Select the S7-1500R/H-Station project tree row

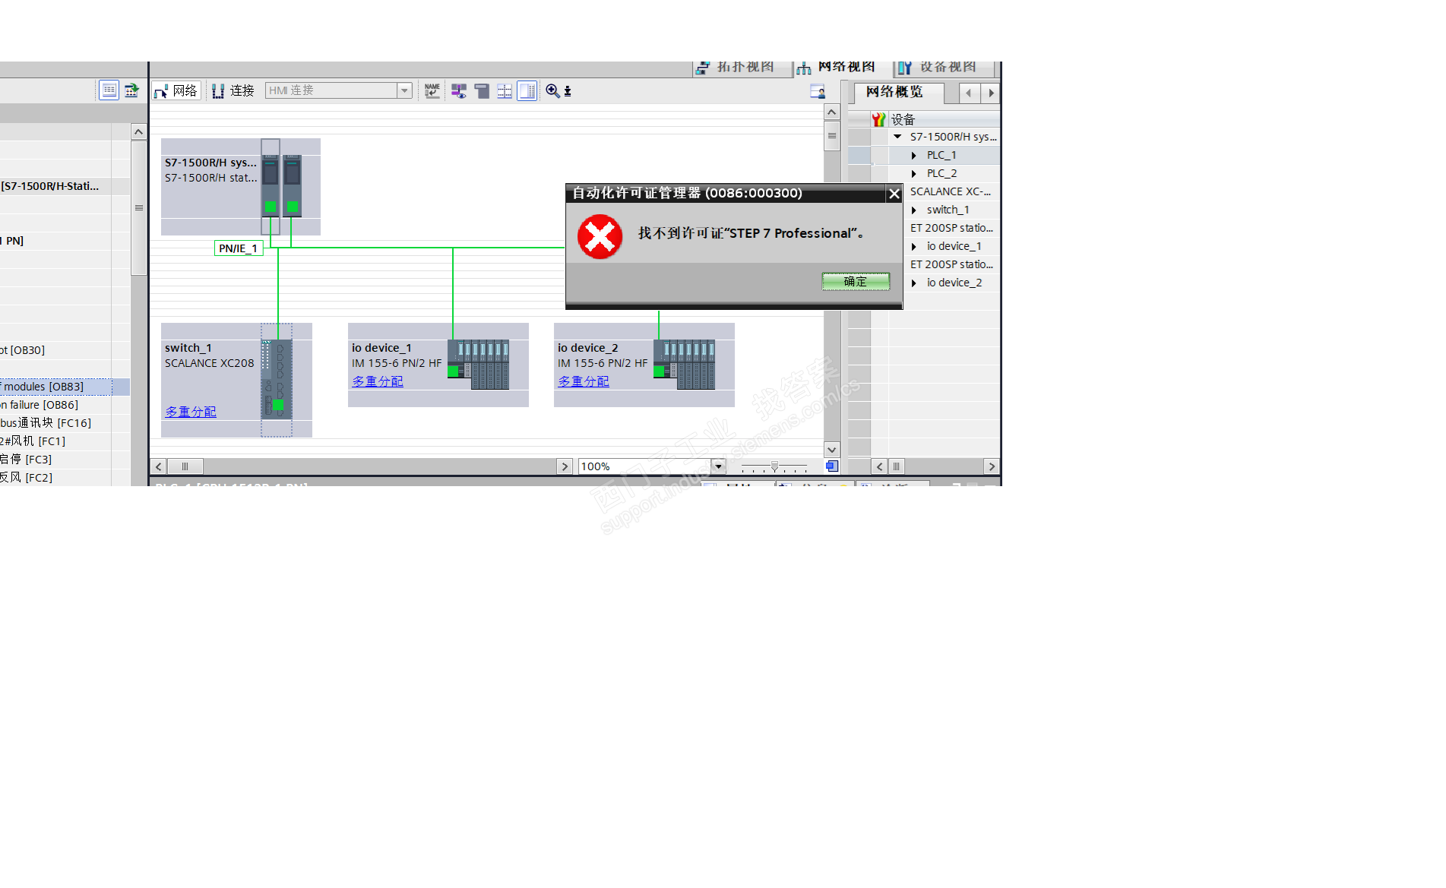(x=65, y=186)
